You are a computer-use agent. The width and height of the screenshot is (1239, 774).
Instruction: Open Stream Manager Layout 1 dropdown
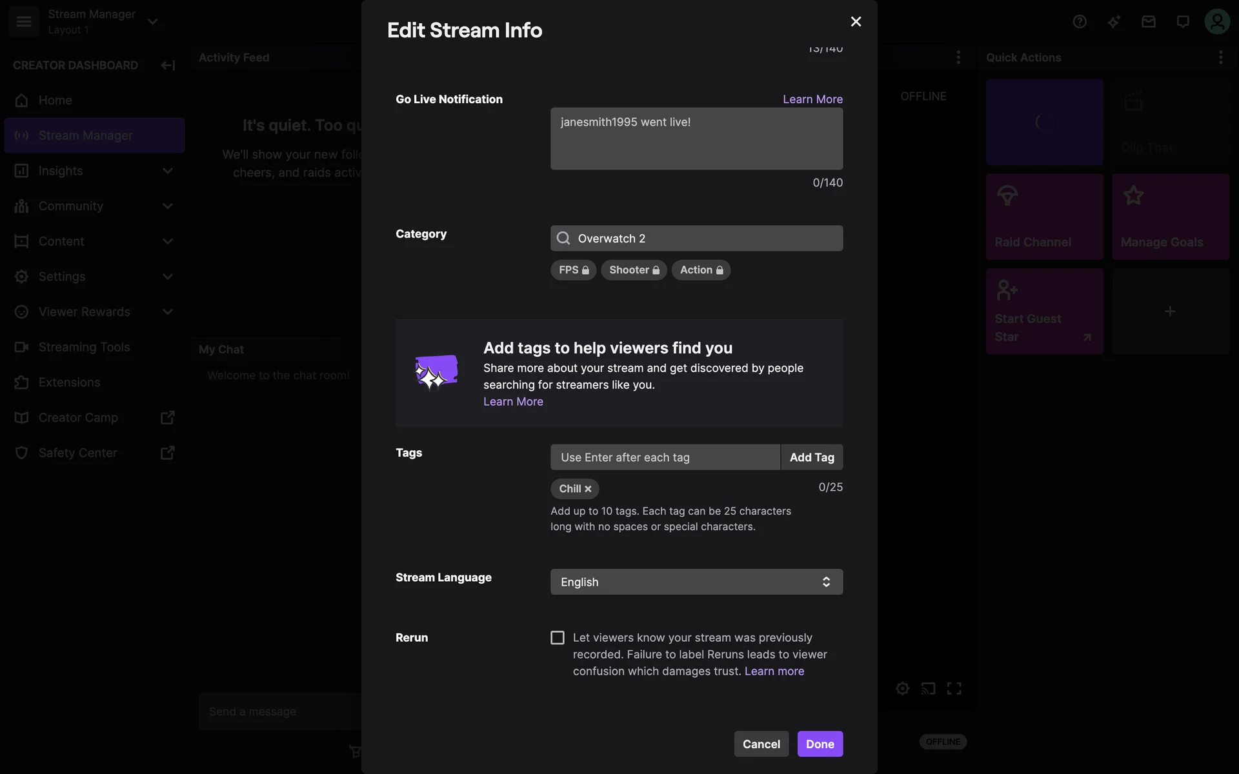[x=153, y=21]
